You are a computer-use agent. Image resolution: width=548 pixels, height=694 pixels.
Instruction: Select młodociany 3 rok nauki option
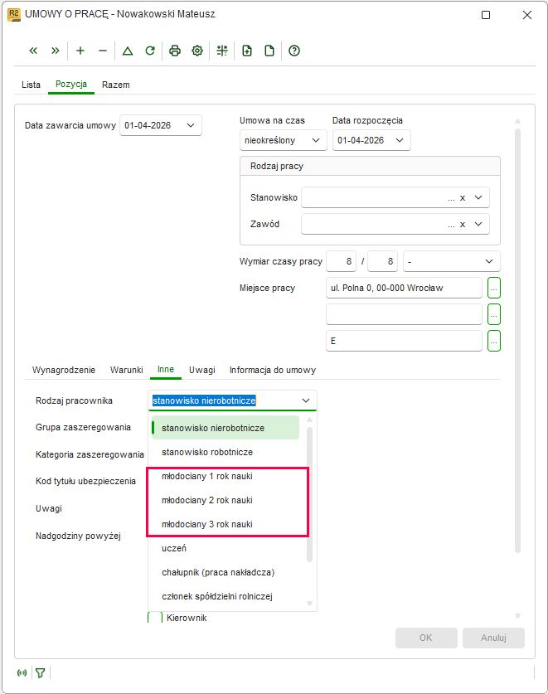pyautogui.click(x=226, y=524)
